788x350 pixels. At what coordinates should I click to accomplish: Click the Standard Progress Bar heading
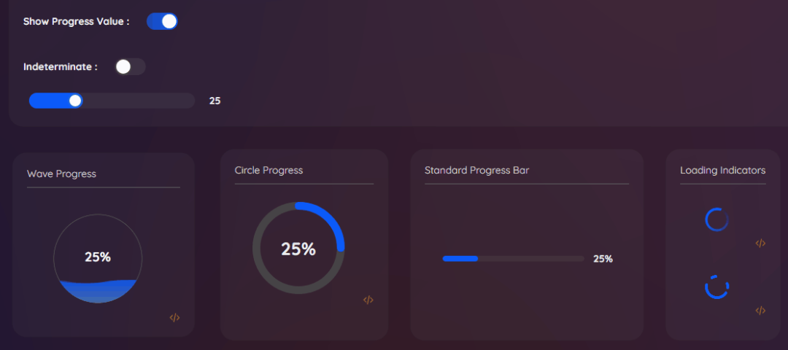(476, 170)
